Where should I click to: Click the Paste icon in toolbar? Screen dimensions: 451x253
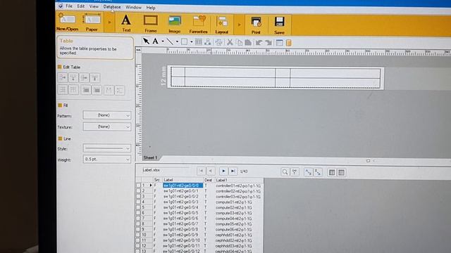coord(248,43)
